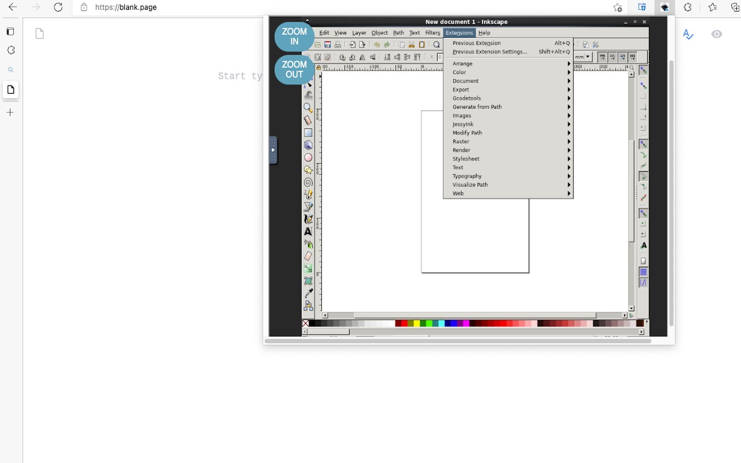The image size is (741, 463).
Task: Click the ZOOM IN button
Action: tap(294, 36)
